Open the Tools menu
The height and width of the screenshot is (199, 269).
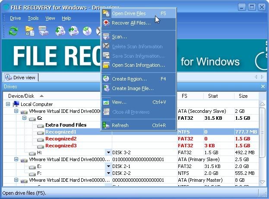click(x=33, y=18)
